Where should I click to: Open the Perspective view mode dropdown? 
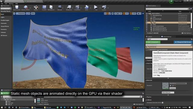click(x=21, y=13)
